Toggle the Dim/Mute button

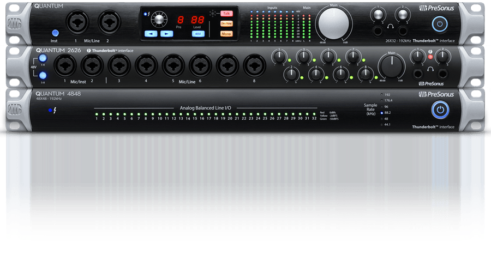226,23
